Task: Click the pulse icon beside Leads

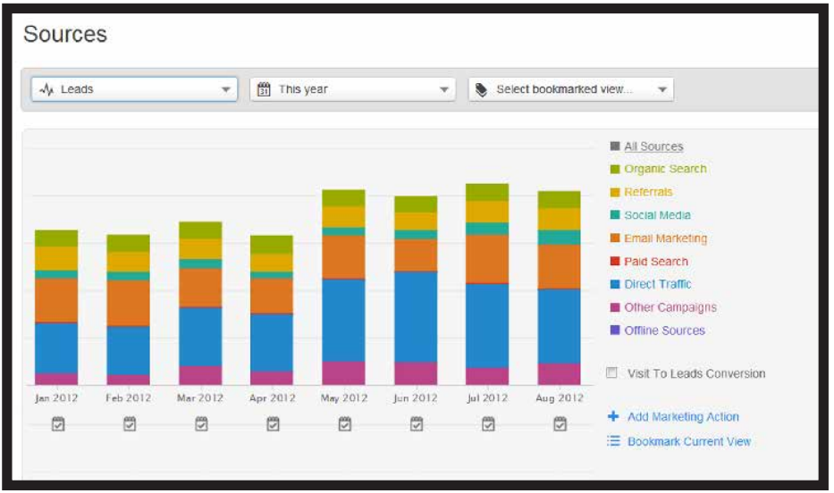Action: 46,89
